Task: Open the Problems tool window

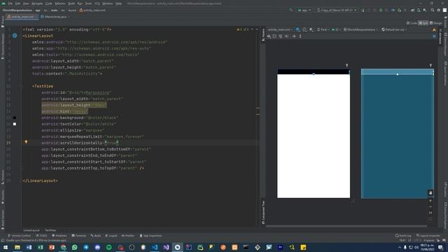Action: point(59,236)
